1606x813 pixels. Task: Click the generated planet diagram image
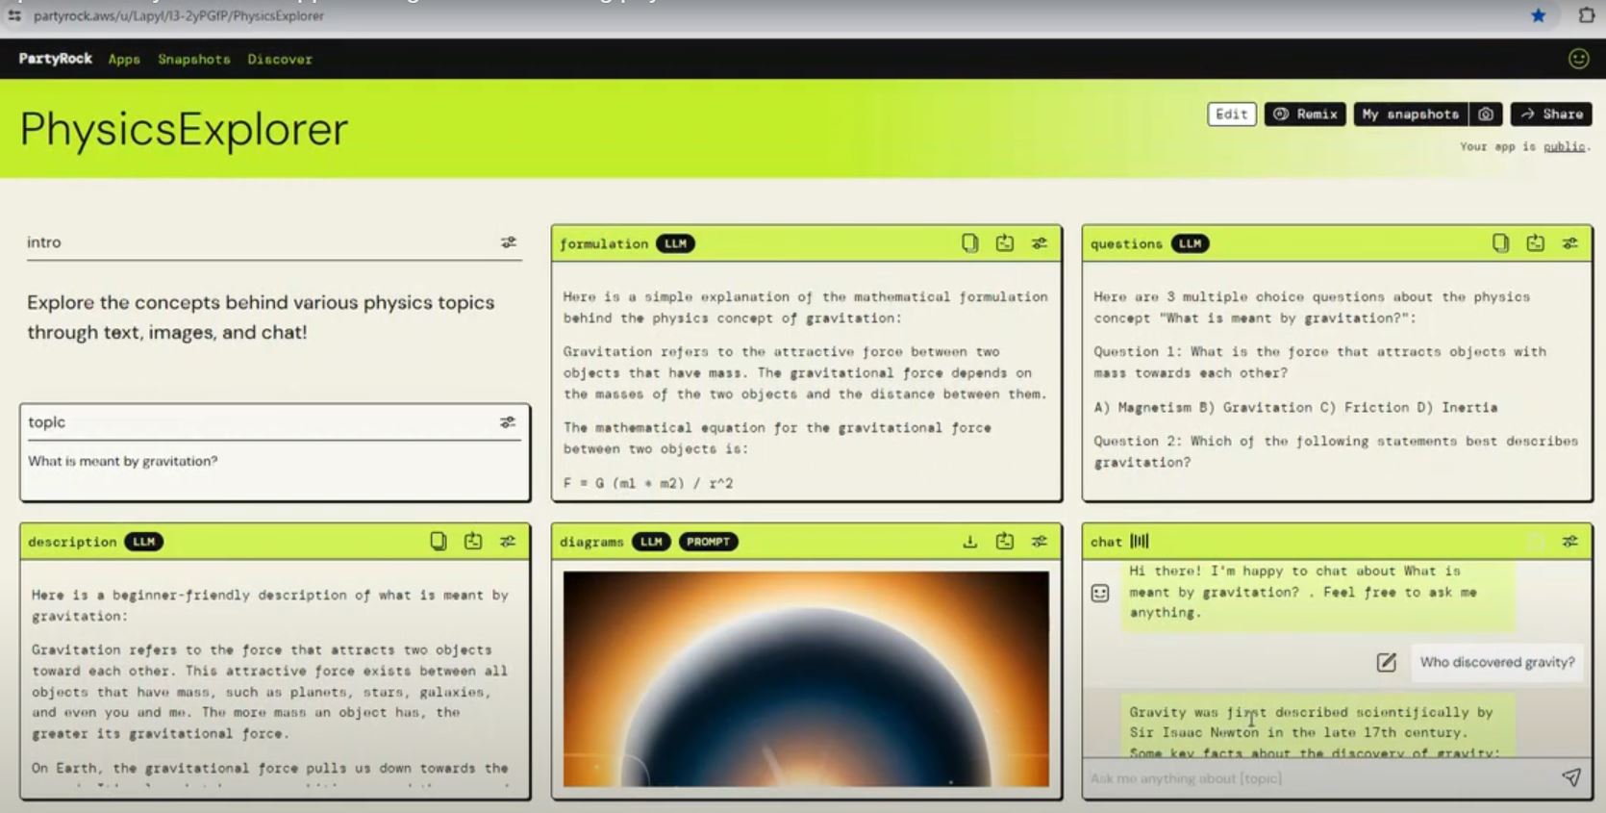pyautogui.click(x=806, y=679)
